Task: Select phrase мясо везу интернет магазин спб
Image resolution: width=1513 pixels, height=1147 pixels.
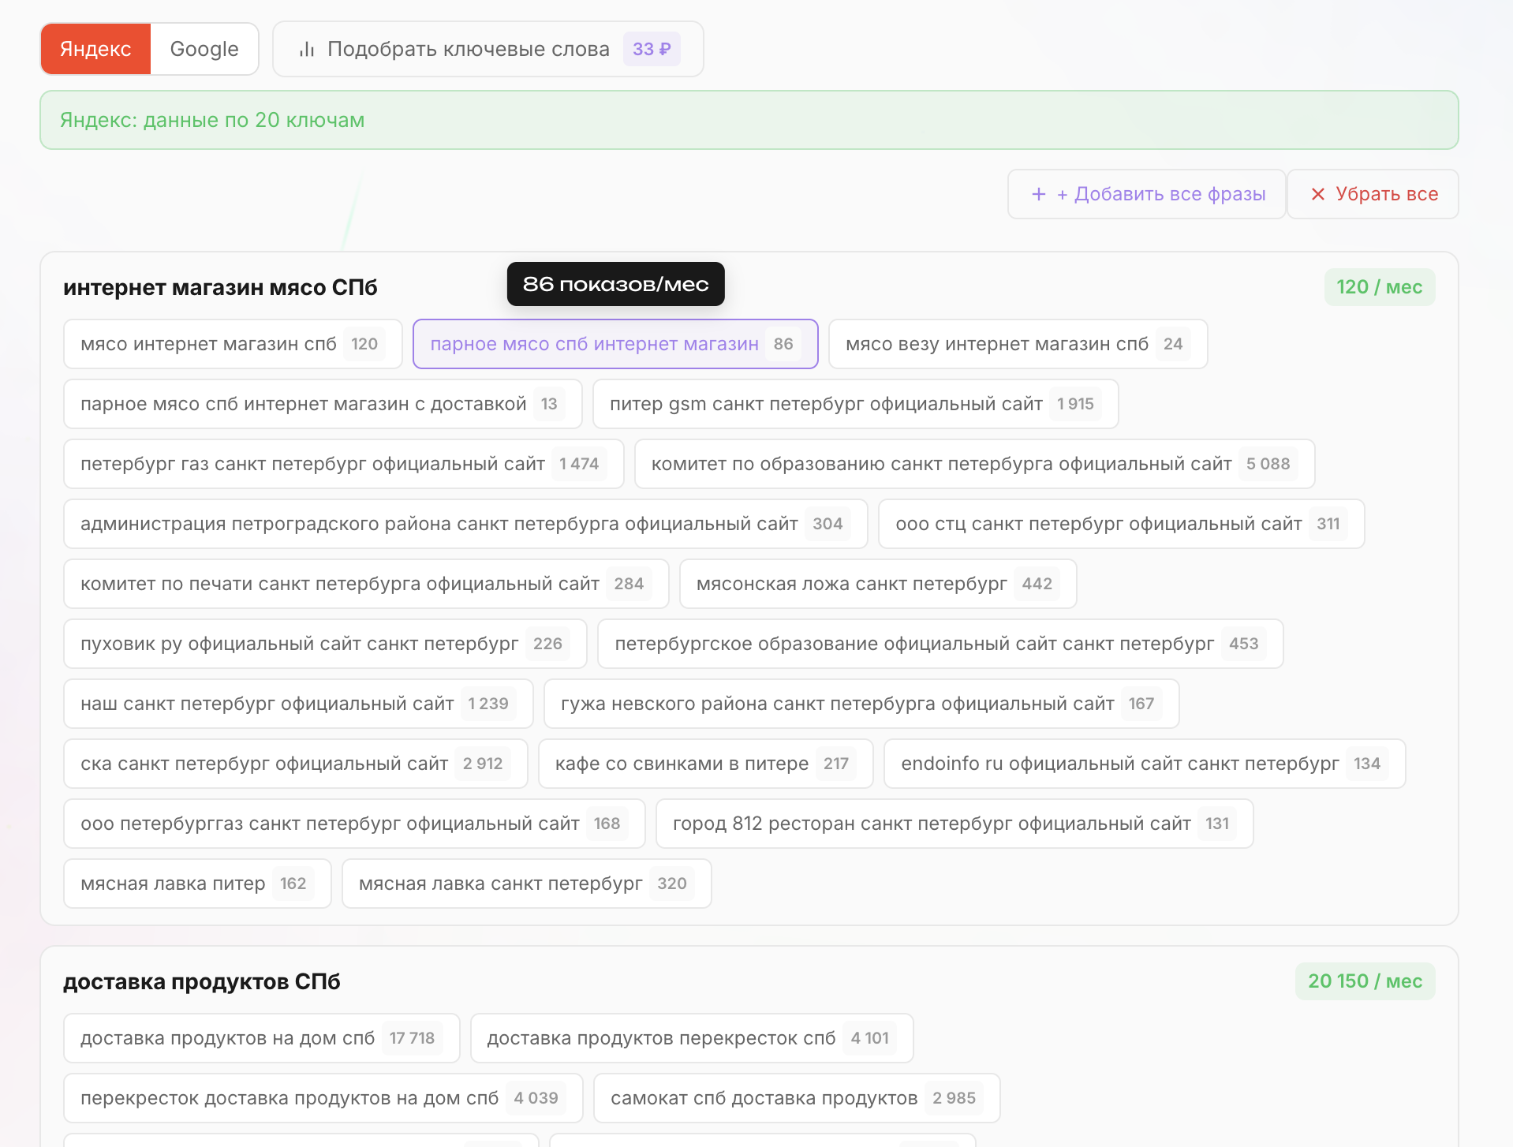Action: [1018, 344]
